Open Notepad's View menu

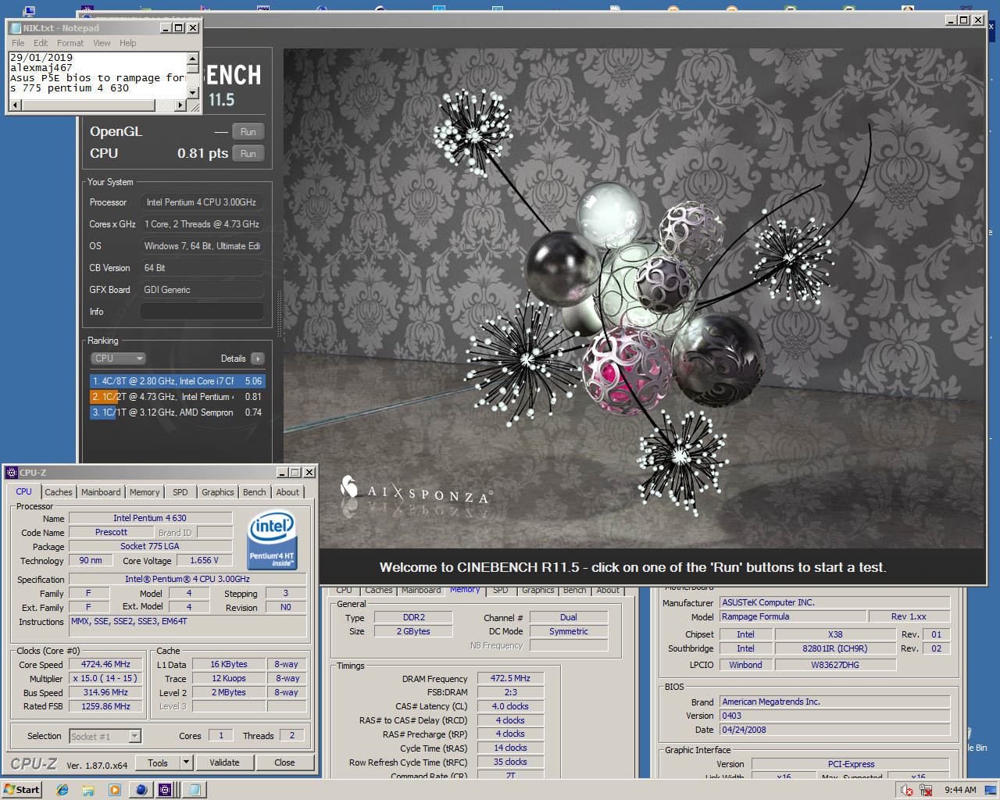pyautogui.click(x=102, y=43)
